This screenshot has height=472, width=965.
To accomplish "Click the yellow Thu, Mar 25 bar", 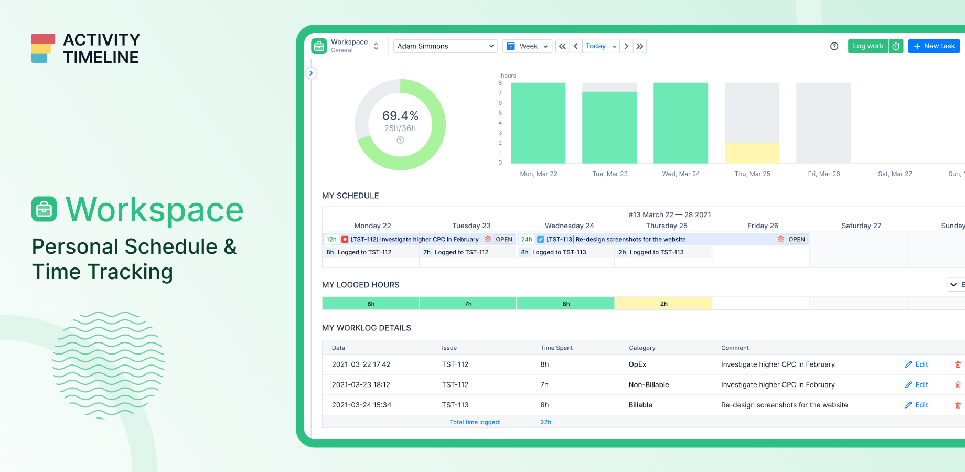I will [752, 153].
